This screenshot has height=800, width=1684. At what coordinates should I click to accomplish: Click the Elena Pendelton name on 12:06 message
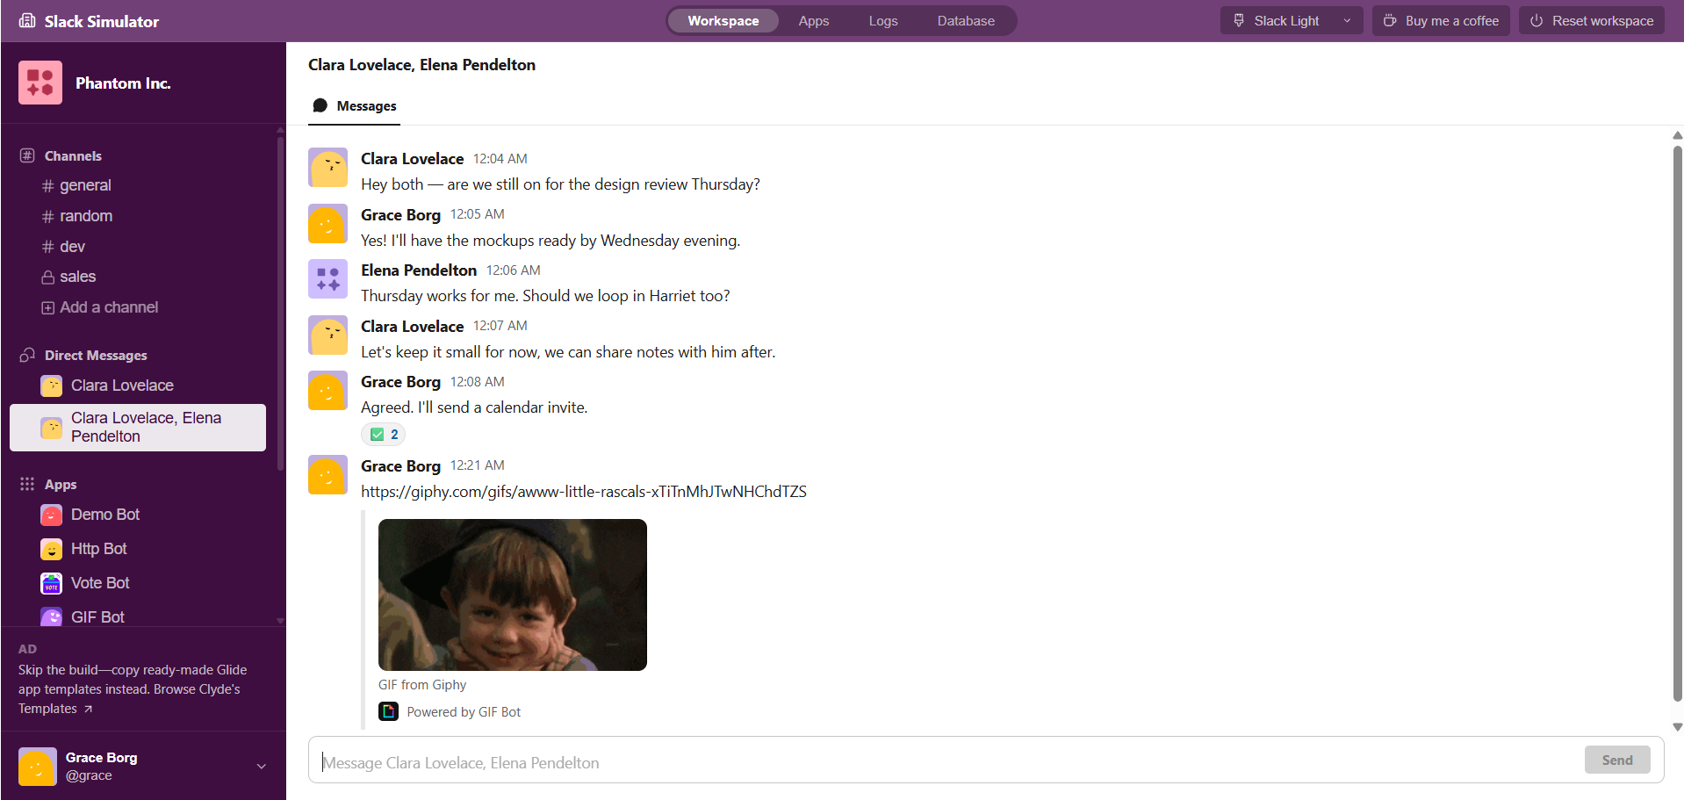419,270
